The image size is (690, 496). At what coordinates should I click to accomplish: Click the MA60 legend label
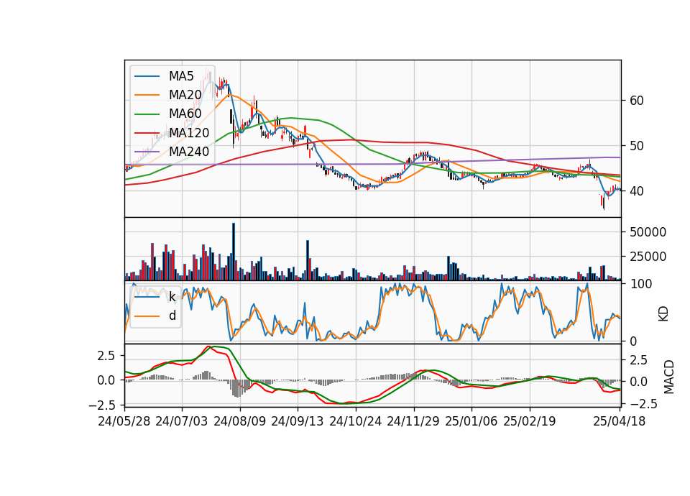point(185,114)
